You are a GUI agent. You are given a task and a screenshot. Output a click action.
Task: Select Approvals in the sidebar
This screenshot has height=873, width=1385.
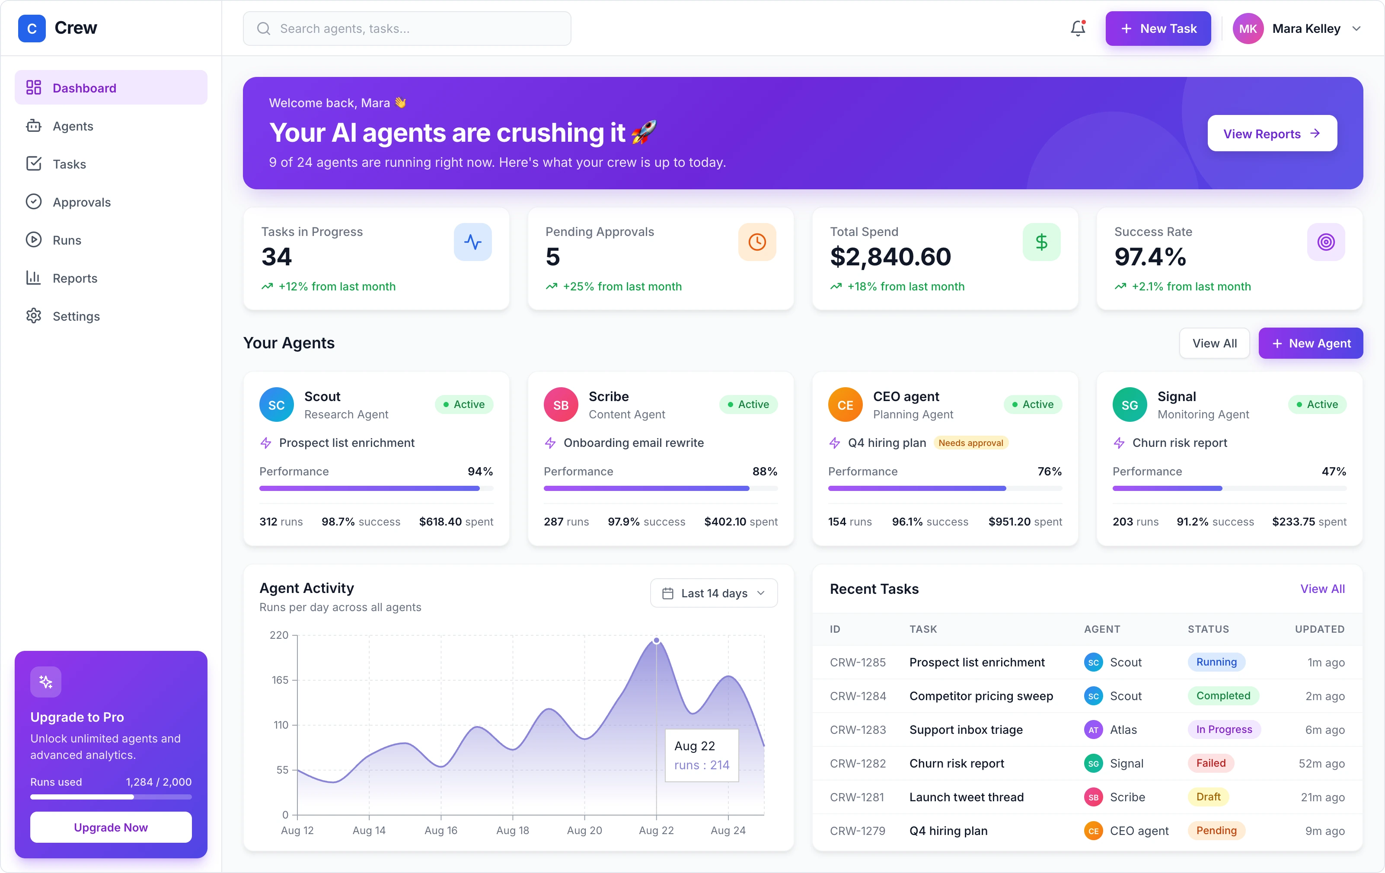tap(111, 202)
